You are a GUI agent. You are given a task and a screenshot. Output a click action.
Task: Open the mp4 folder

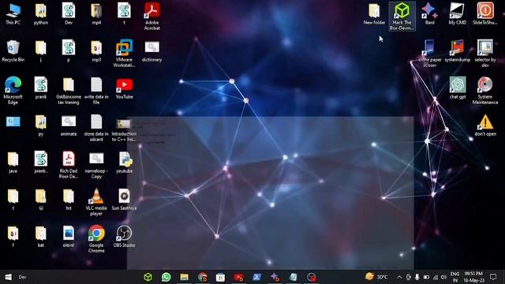tap(96, 14)
